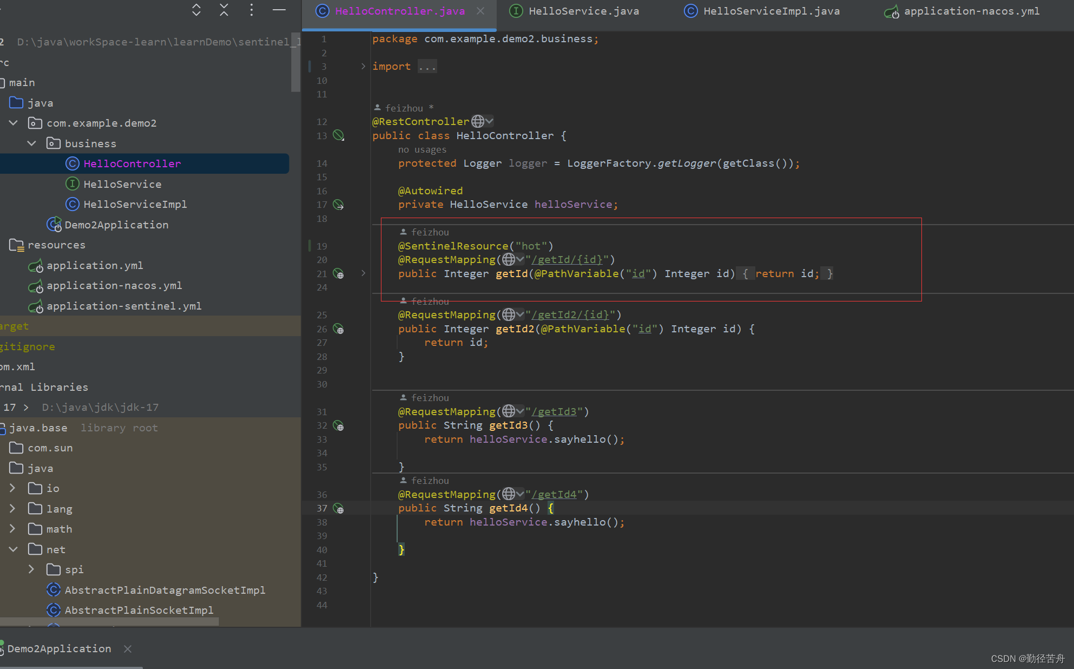Open HelloService interface in project tree
Image resolution: width=1074 pixels, height=669 pixels.
click(x=122, y=184)
